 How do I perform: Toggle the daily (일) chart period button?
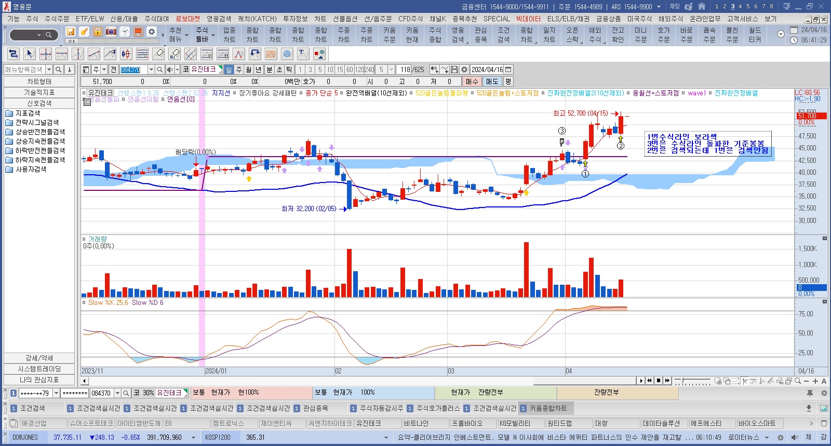click(x=229, y=69)
